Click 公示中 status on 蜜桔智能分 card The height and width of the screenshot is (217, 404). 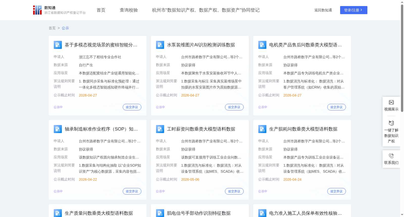coord(58,107)
